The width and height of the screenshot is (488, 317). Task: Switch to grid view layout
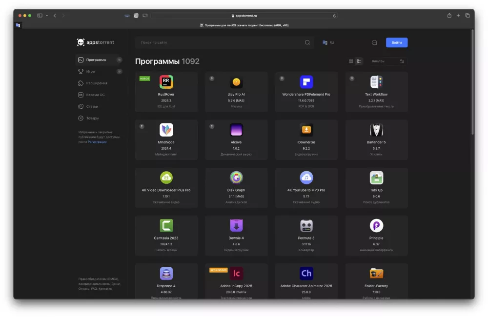pos(350,61)
